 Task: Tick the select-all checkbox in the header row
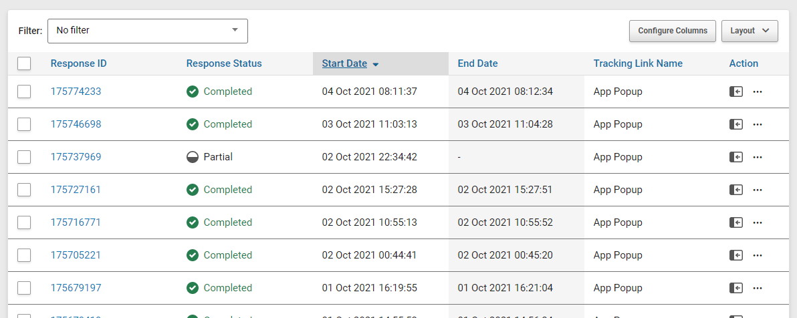point(24,63)
